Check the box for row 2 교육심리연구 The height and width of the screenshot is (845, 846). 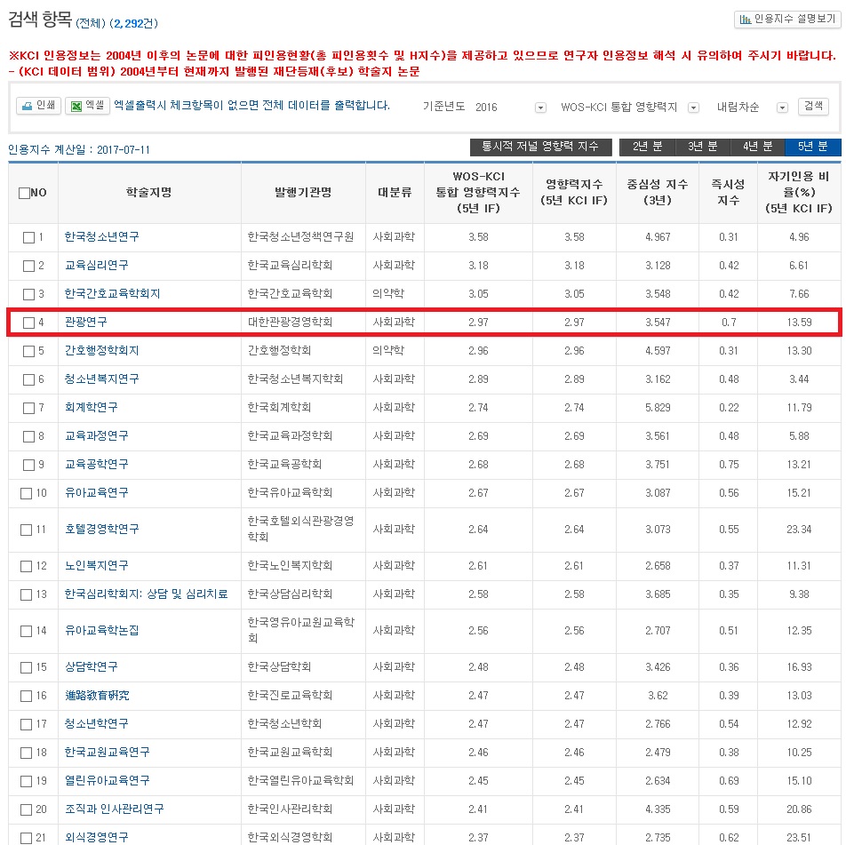pos(28,266)
